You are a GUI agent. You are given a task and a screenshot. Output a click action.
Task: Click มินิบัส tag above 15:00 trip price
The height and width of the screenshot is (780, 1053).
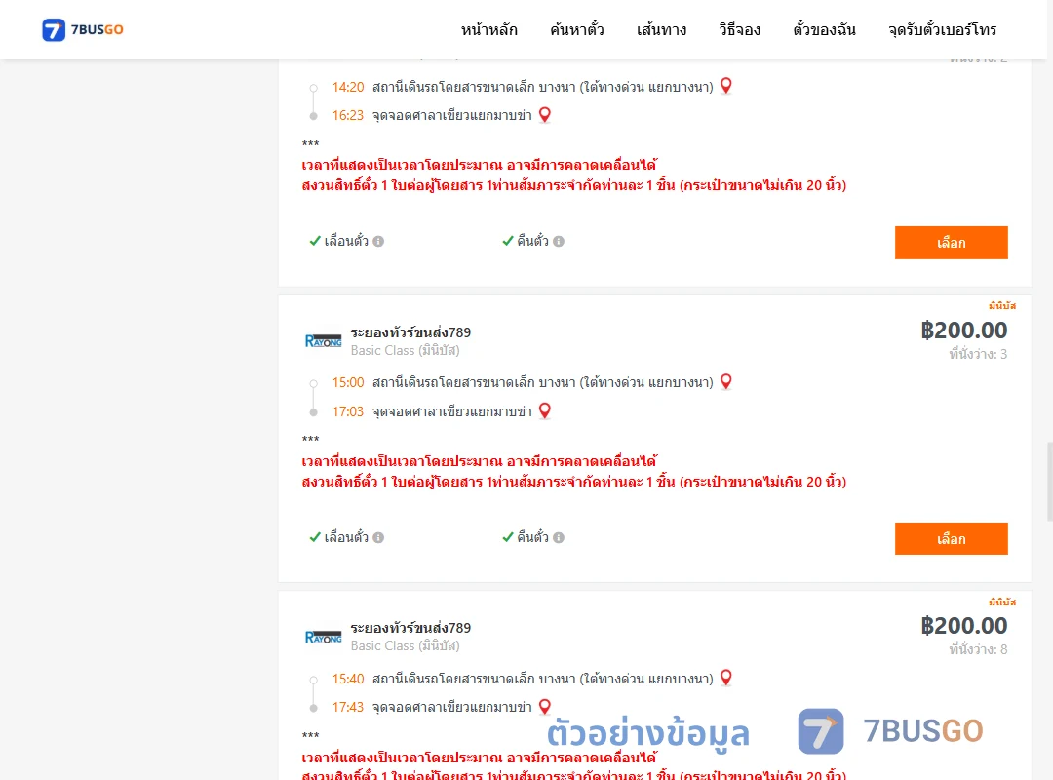pyautogui.click(x=1002, y=306)
